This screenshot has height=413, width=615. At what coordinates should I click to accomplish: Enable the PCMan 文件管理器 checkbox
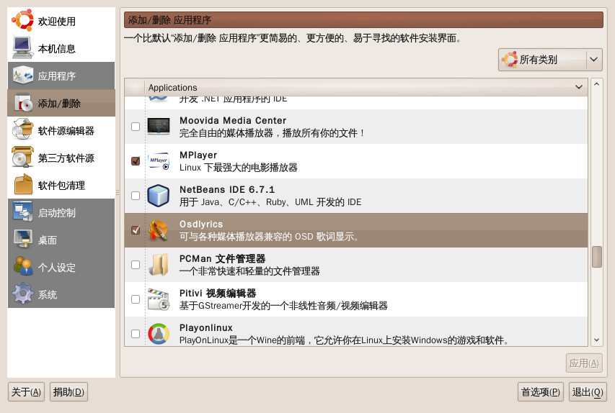pyautogui.click(x=136, y=265)
